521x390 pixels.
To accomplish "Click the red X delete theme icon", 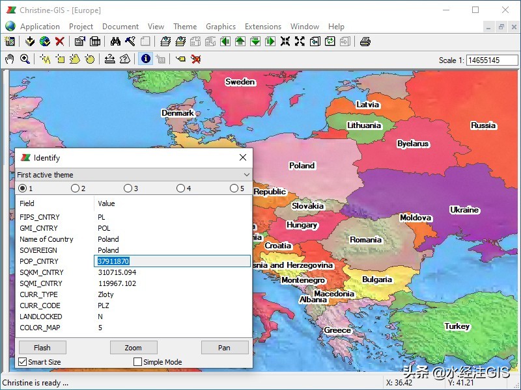I will (x=60, y=42).
